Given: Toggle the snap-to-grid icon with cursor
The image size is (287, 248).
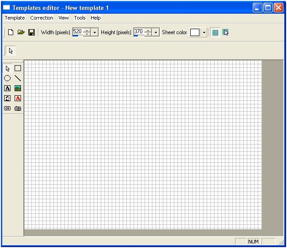Looking at the screenshot, I should [225, 32].
